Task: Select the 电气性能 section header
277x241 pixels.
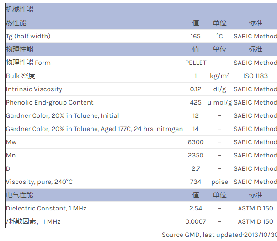Action: (x=19, y=195)
